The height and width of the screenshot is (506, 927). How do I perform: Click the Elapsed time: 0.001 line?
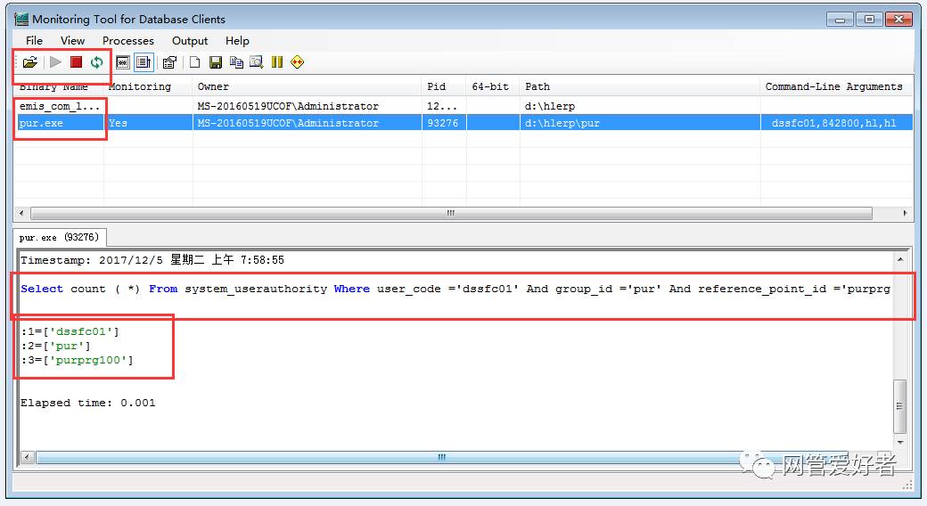click(87, 403)
